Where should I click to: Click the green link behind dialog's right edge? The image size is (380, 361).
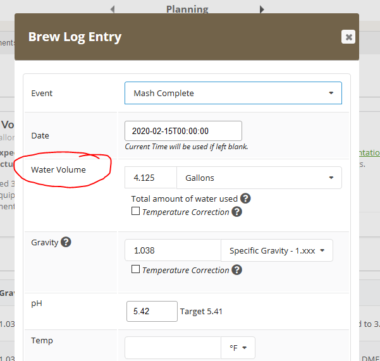(x=369, y=152)
